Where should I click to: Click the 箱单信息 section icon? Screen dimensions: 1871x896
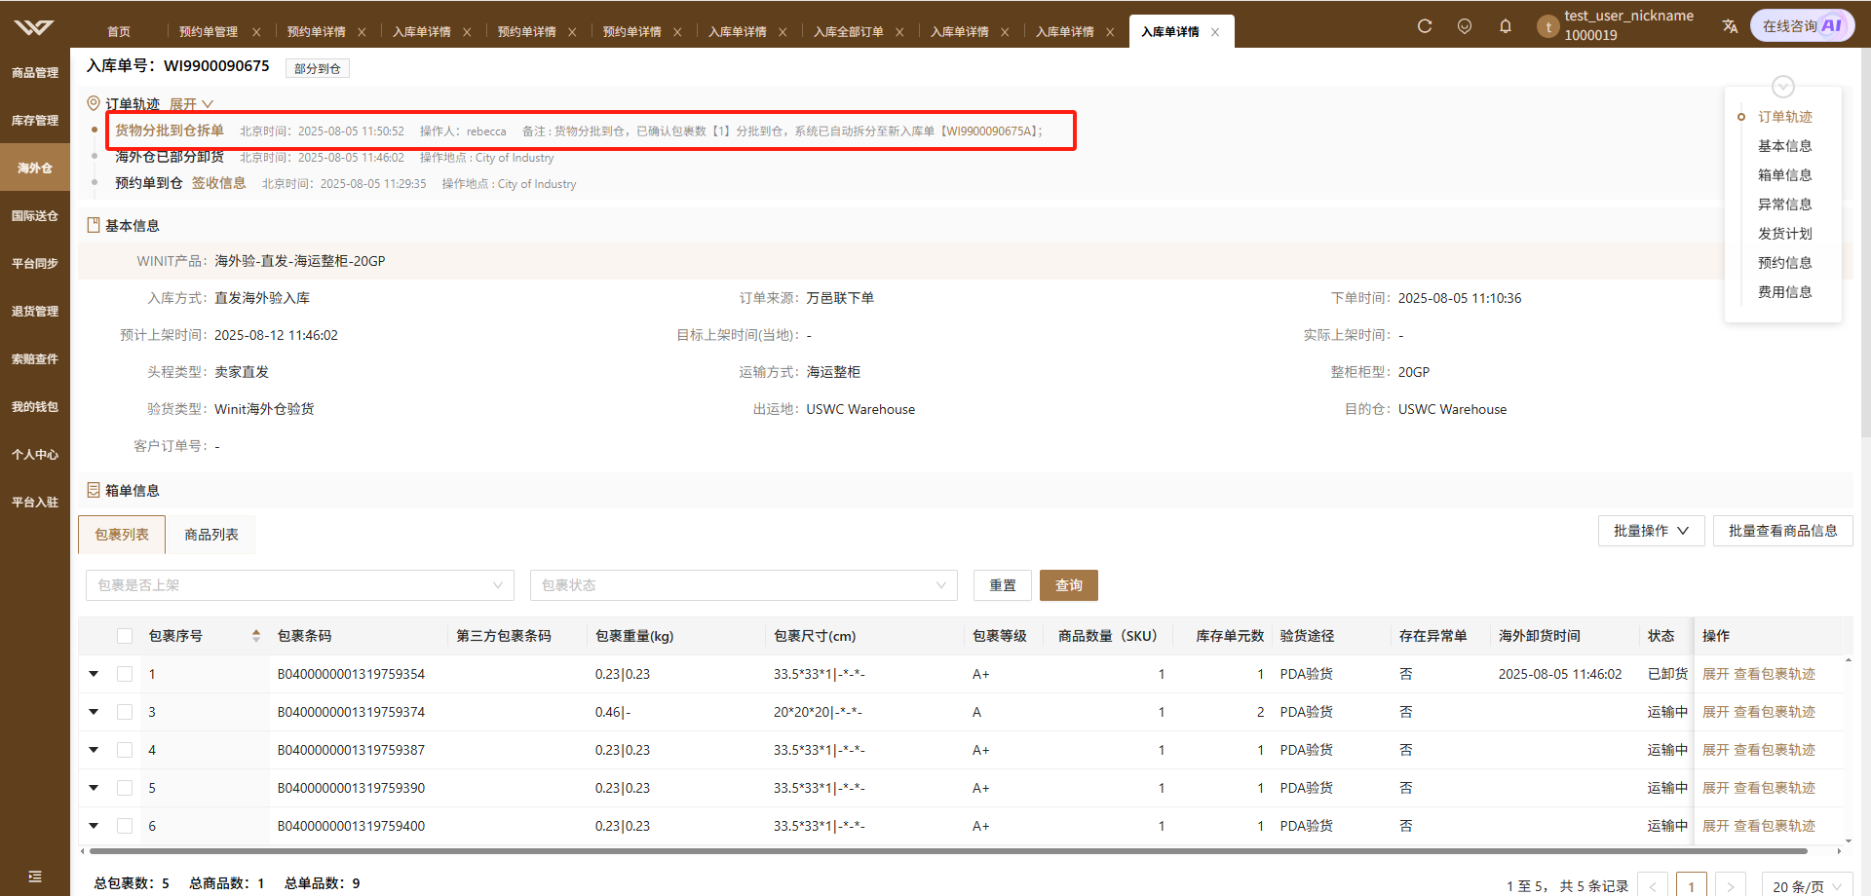coord(94,490)
